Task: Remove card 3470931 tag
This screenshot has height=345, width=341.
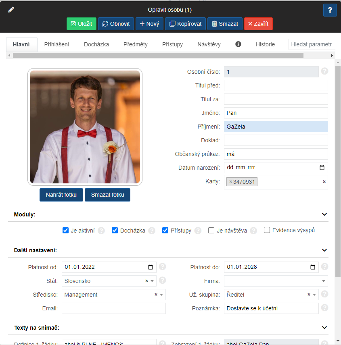Action: pos(230,182)
